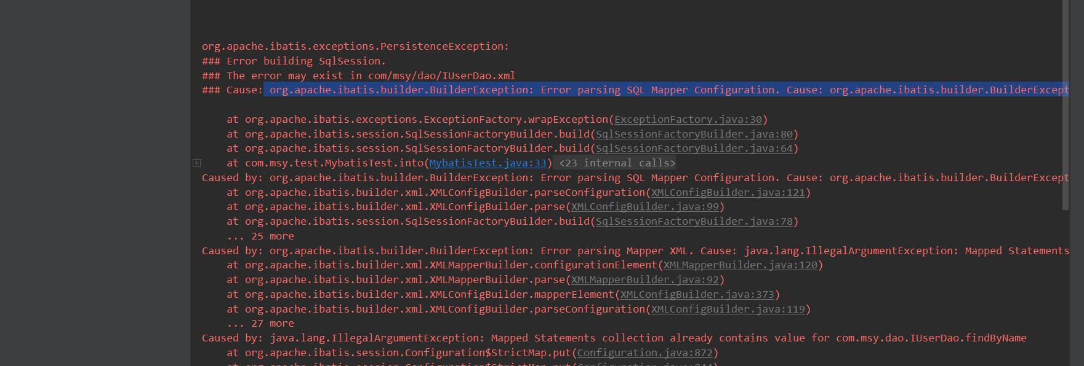Unfold the <23 internal calls> placeholder
The width and height of the screenshot is (1084, 366).
point(617,163)
